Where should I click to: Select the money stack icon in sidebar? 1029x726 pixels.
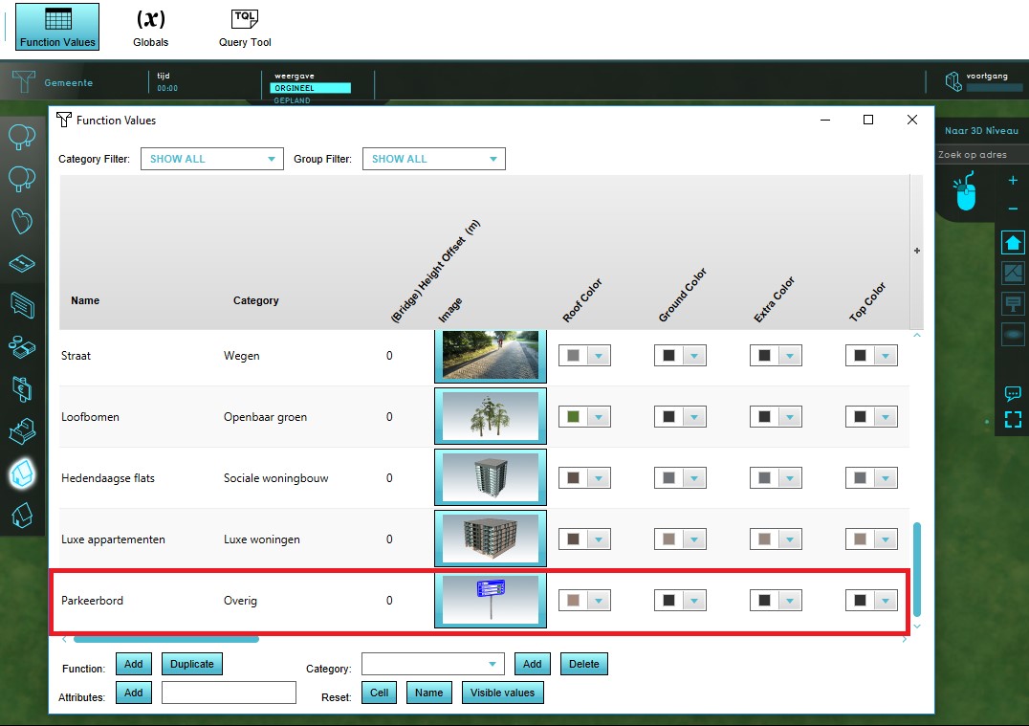click(x=21, y=346)
